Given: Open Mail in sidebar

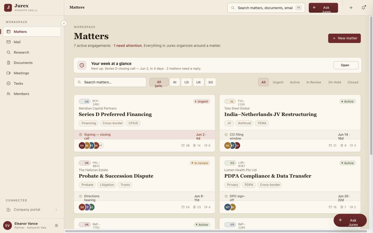Looking at the screenshot, I should pyautogui.click(x=32, y=42).
